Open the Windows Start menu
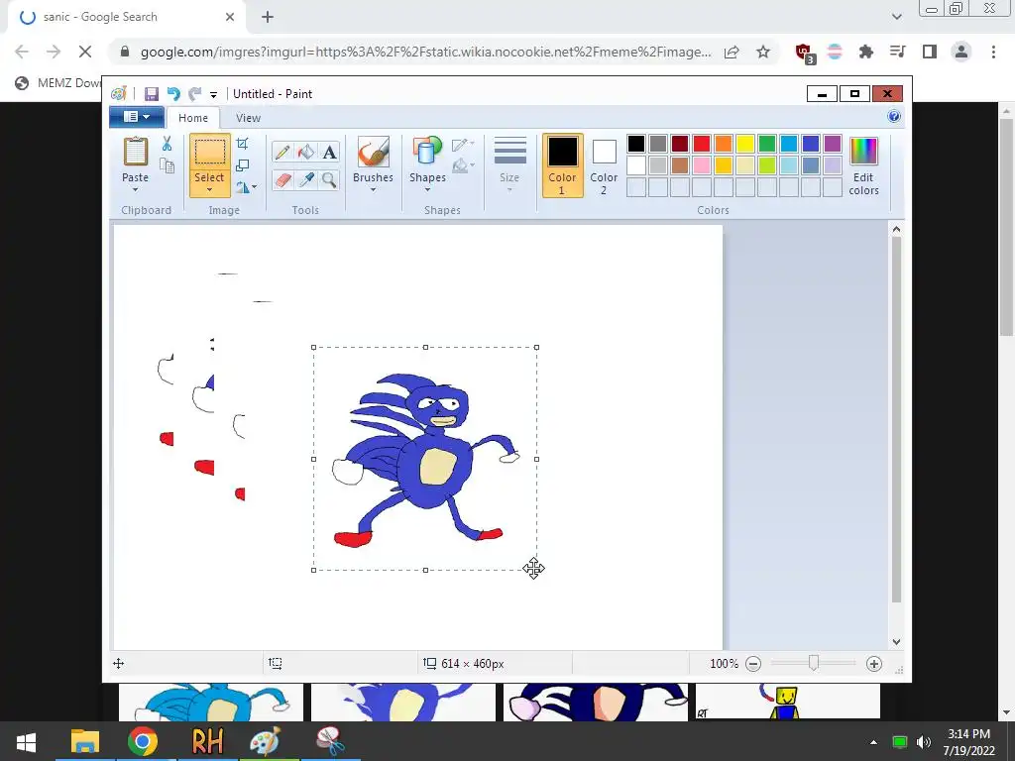1015x761 pixels. (x=26, y=741)
